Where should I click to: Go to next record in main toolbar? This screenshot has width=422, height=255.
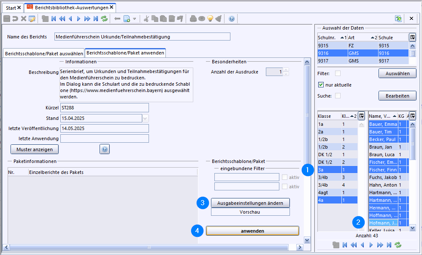point(78,19)
